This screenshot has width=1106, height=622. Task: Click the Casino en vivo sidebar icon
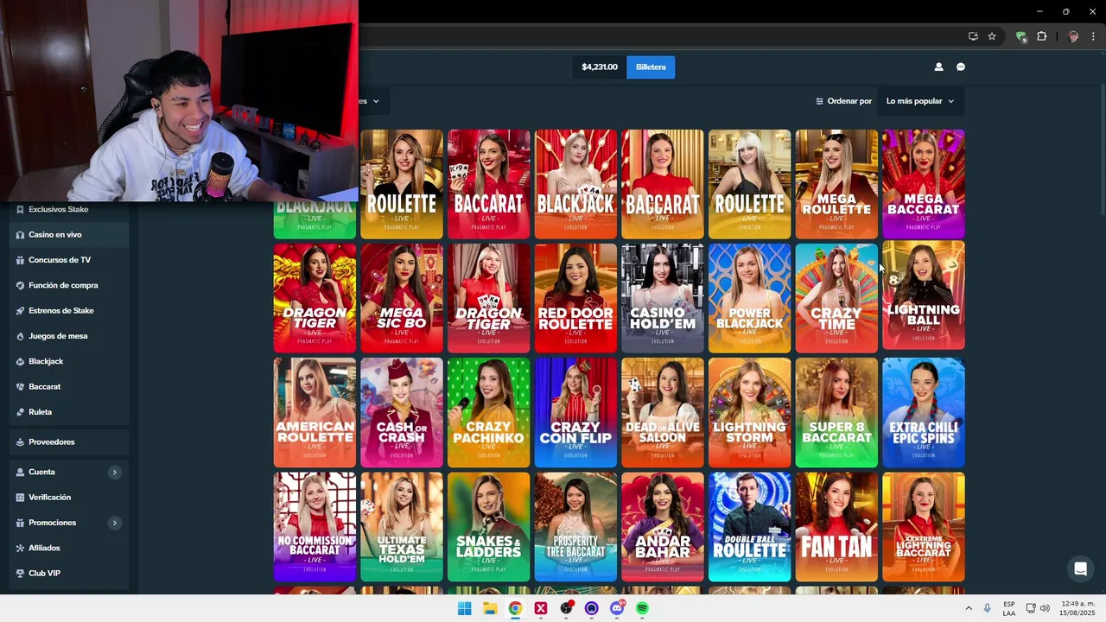click(20, 235)
